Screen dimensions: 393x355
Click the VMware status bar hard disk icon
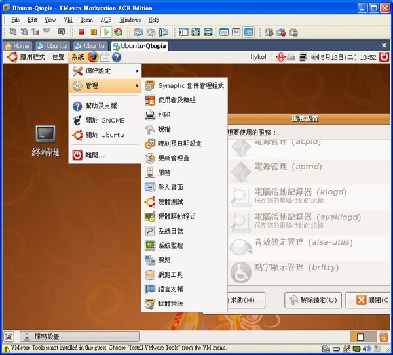point(337,348)
